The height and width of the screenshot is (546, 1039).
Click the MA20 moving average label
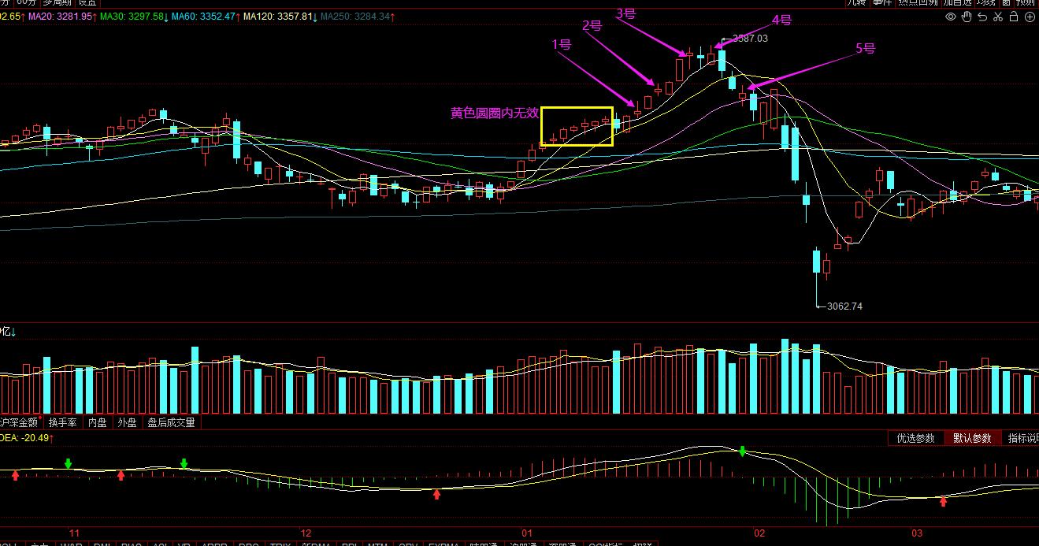pyautogui.click(x=59, y=17)
